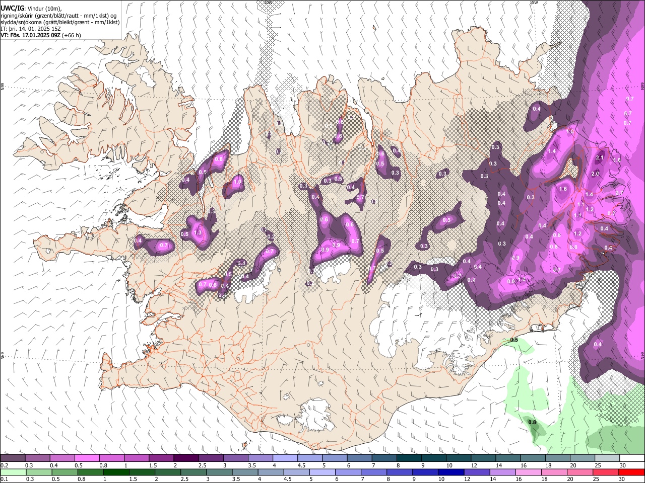Select the upper legend swatch labeled 0.5
This screenshot has height=483, width=645.
point(87,458)
